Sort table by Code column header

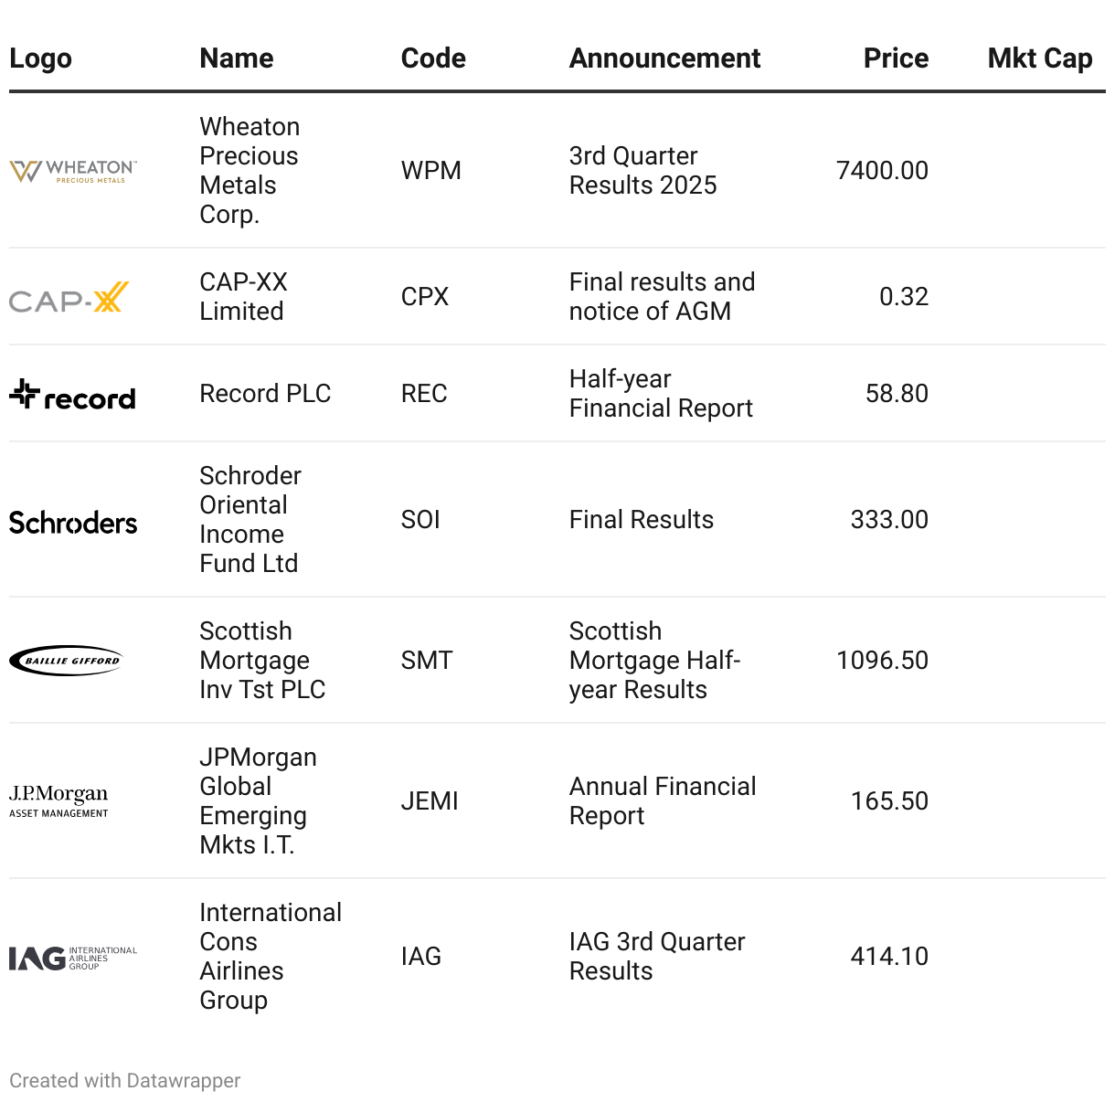coord(433,58)
